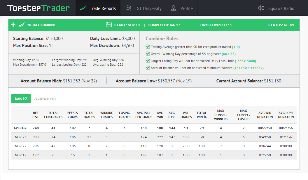Click the Largest Losing Day rule checkbox
Image resolution: width=308 pixels, height=180 pixels.
148,61
